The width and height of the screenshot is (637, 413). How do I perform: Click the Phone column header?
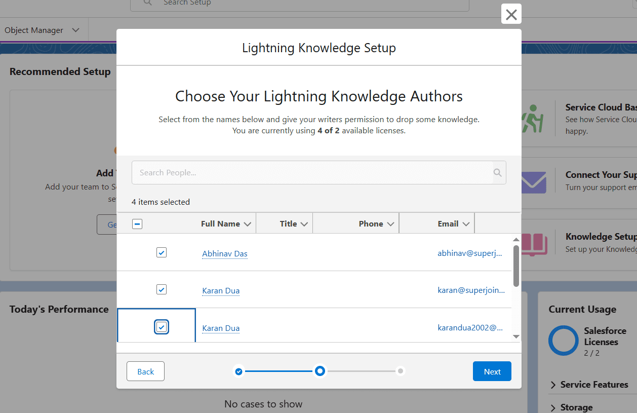pyautogui.click(x=371, y=223)
